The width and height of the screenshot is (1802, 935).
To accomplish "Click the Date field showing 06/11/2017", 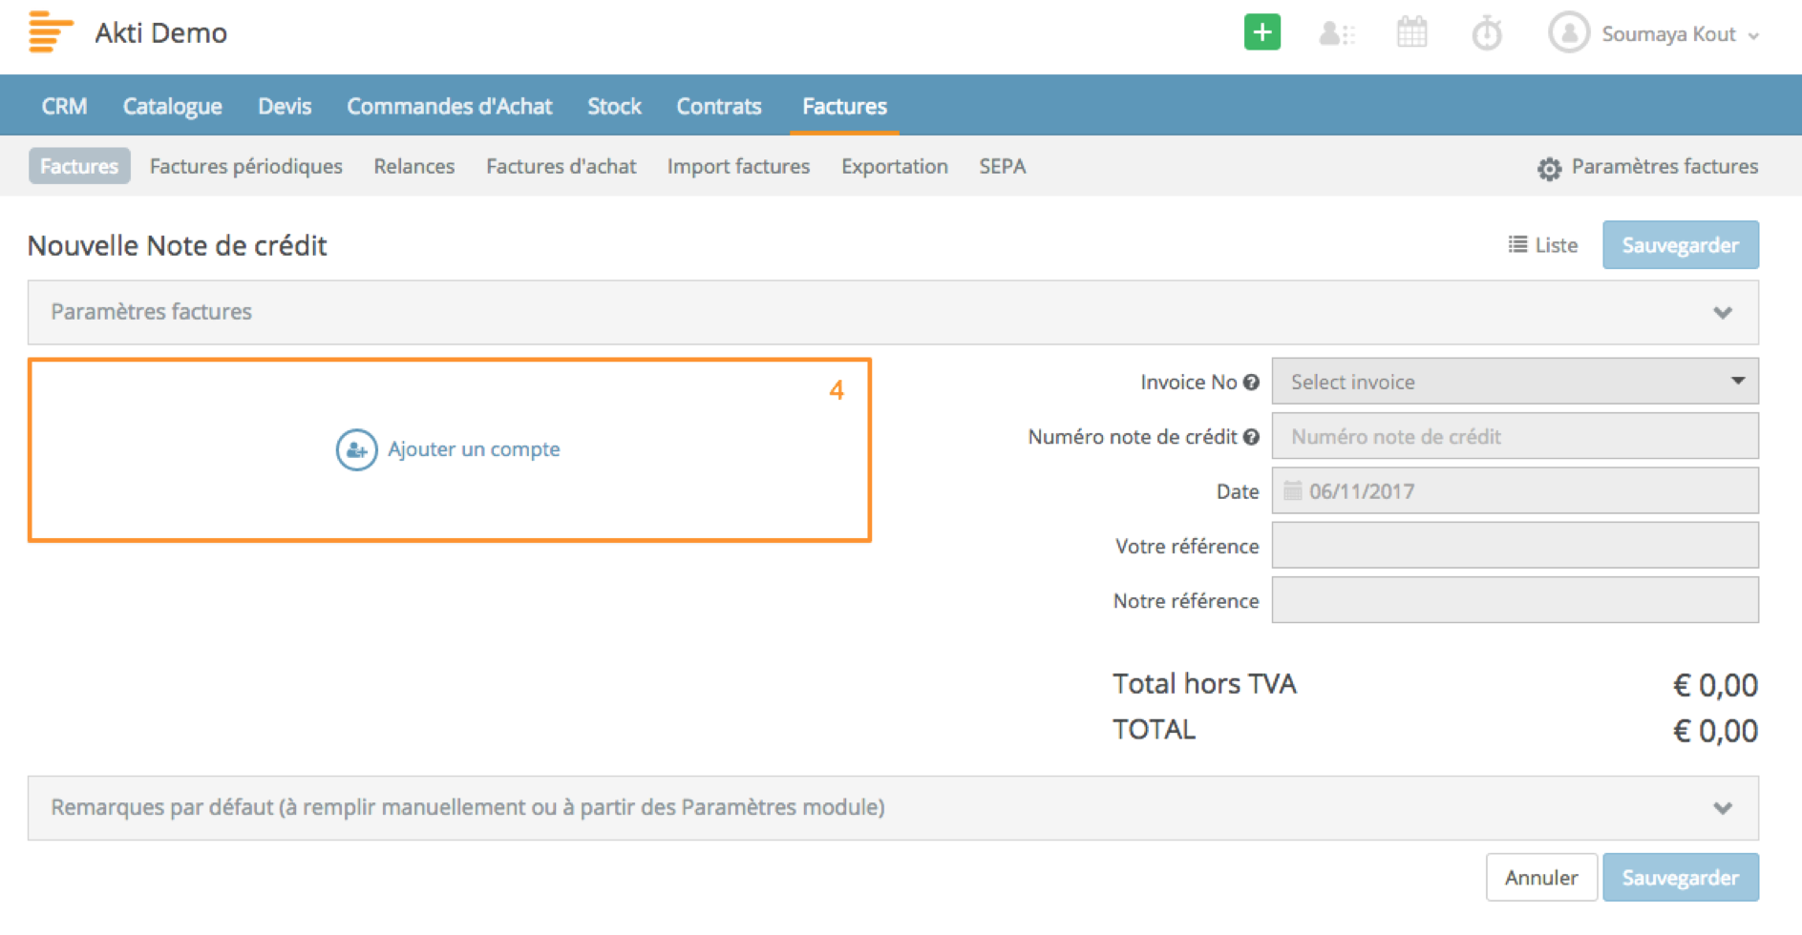I will (x=1515, y=491).
